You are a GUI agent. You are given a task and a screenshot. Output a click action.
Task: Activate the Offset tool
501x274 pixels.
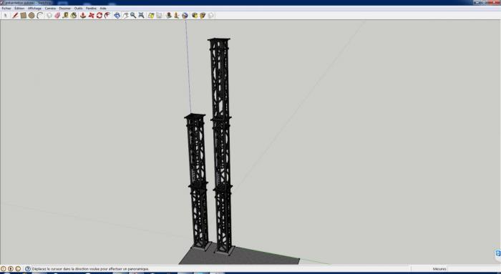(107, 15)
